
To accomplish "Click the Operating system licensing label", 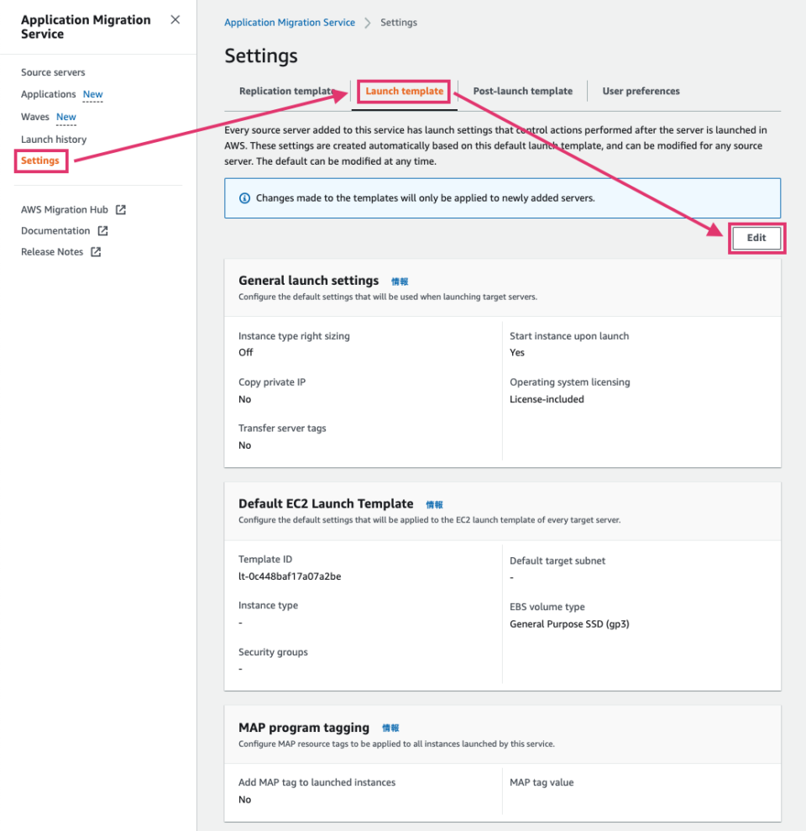I will pos(570,382).
